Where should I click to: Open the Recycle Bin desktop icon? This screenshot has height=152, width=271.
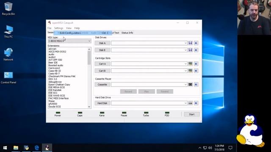8,8
